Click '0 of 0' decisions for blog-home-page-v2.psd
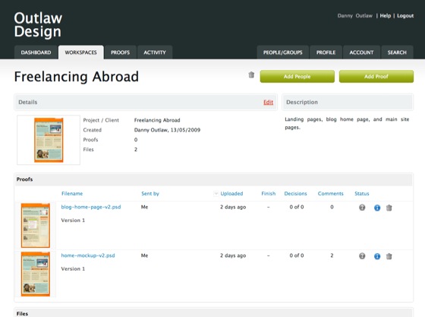Viewport: 425px width, 317px height. click(297, 207)
